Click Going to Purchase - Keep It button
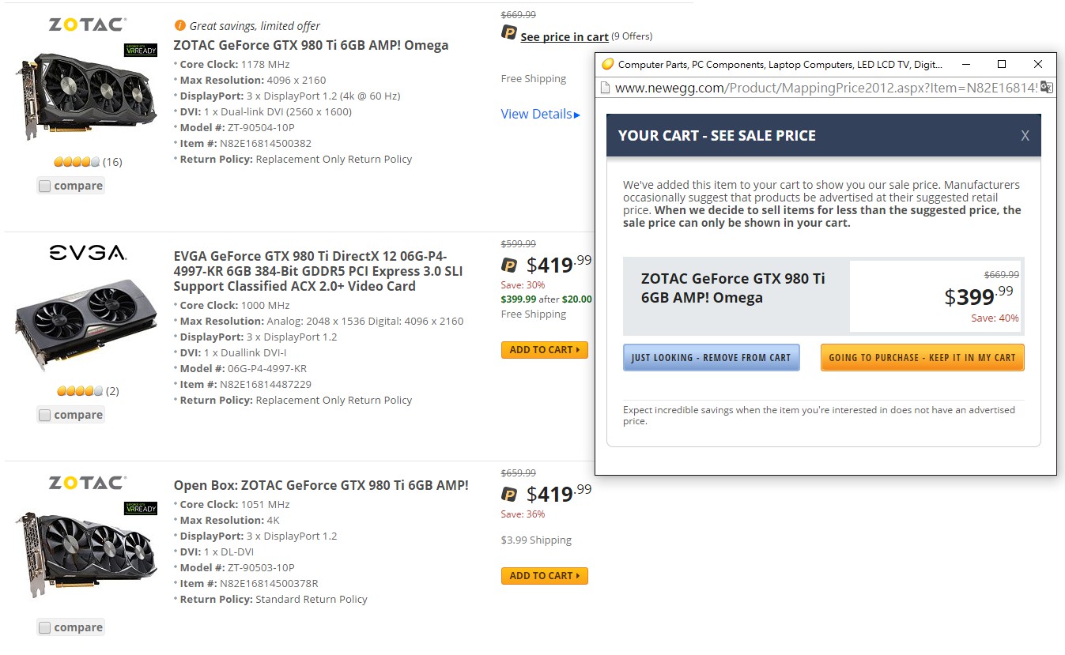 coord(922,358)
